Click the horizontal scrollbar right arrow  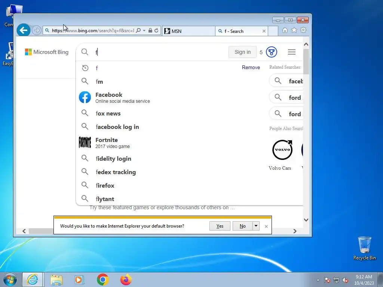point(295,231)
